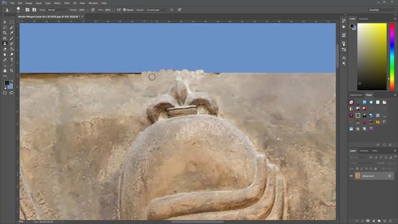Select the History Brush tool
Viewport: 398px width, 224px height.
[x=12, y=44]
